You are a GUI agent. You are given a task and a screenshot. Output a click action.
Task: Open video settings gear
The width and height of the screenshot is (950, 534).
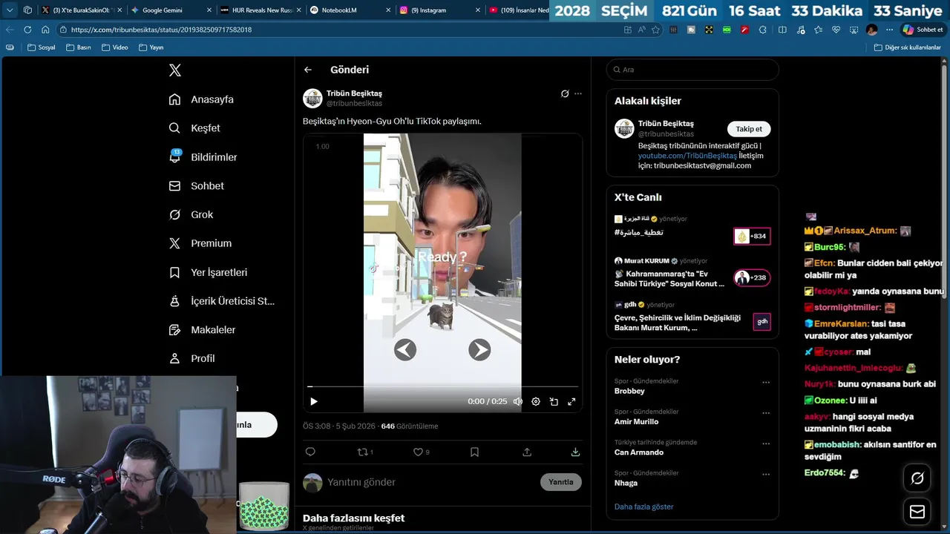[536, 401]
